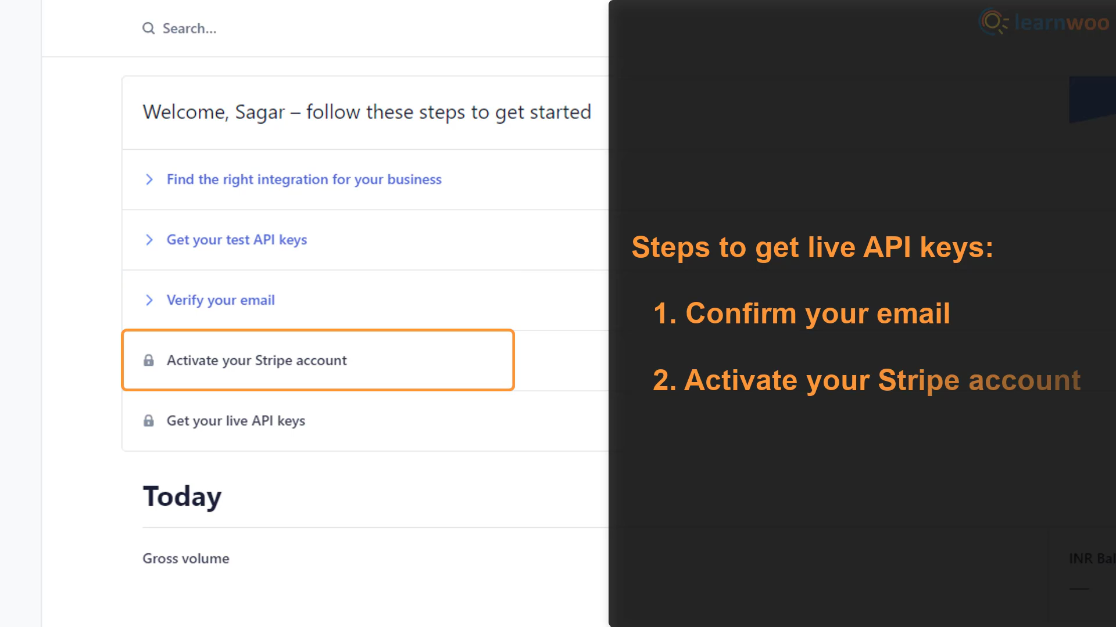
Task: Click the Welcome, Sagar heading
Action: [367, 112]
